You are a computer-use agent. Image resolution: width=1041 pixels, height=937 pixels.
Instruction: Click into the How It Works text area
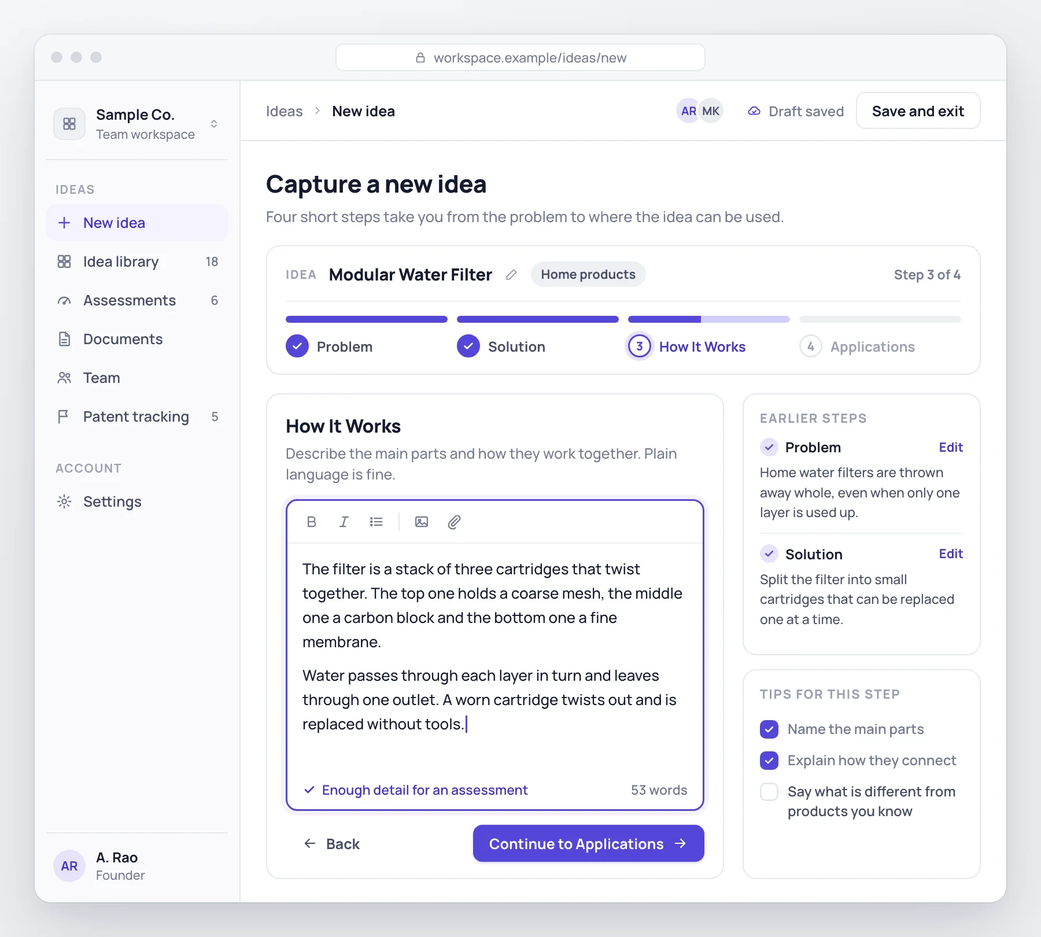495,659
